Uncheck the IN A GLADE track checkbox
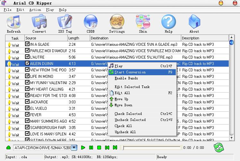This screenshot has height=161, width=240. tap(27, 44)
